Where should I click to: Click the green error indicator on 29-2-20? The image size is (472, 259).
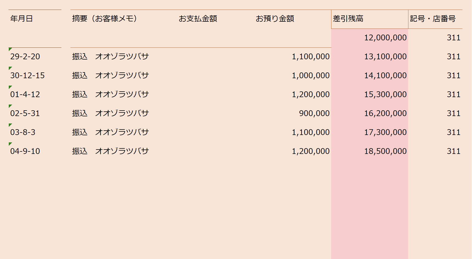(10, 49)
